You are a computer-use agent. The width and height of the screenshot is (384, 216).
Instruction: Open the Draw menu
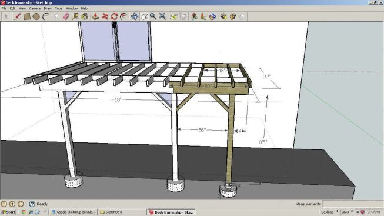pos(48,8)
